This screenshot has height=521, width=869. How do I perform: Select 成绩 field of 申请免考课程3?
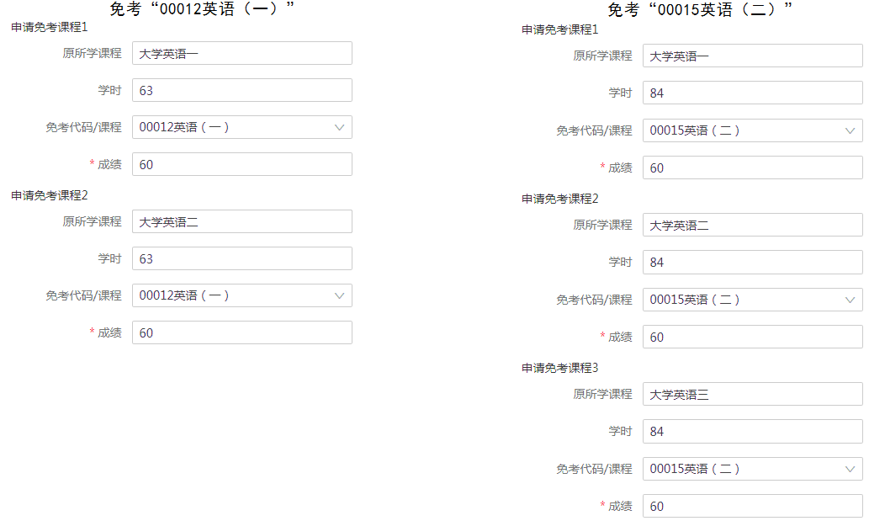pyautogui.click(x=752, y=506)
